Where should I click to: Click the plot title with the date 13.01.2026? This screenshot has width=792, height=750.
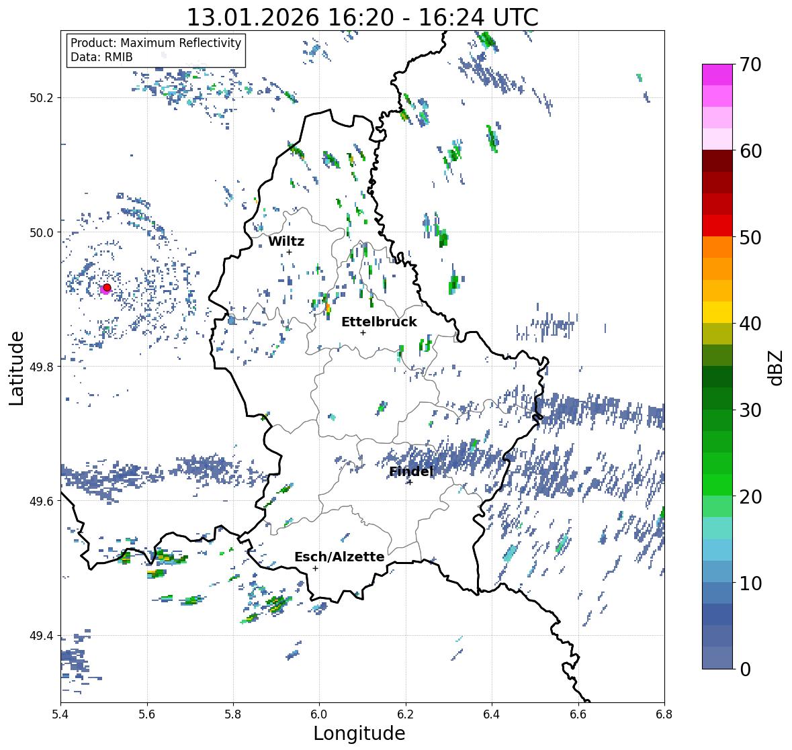[363, 17]
